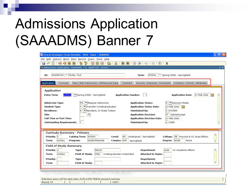Click Application block scrollbar up arrow
Screen dimensions: 252x189
click(219, 94)
